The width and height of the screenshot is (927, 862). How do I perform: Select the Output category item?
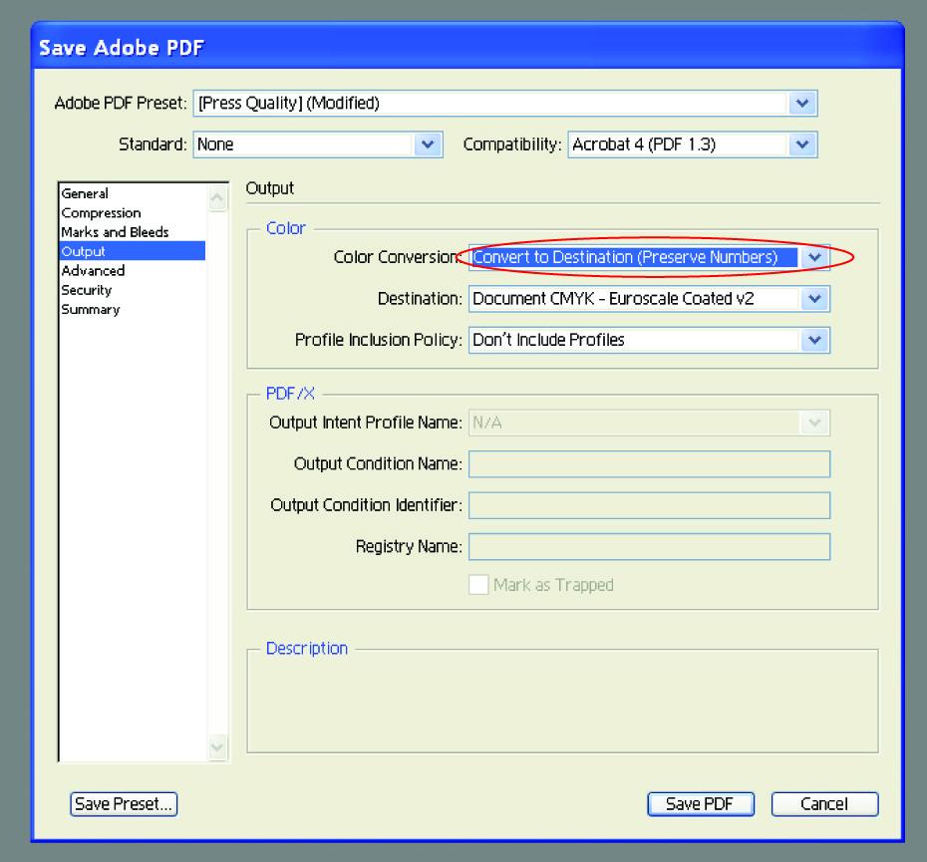(133, 251)
